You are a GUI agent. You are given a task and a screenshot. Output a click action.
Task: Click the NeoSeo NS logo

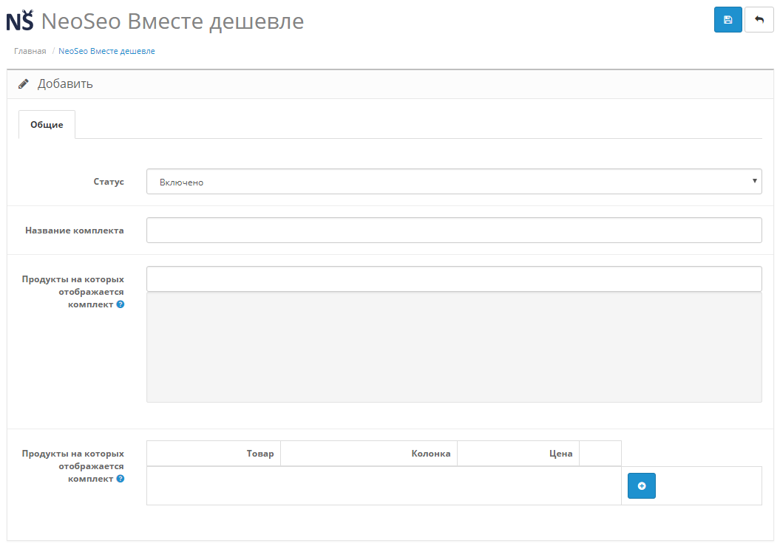20,21
